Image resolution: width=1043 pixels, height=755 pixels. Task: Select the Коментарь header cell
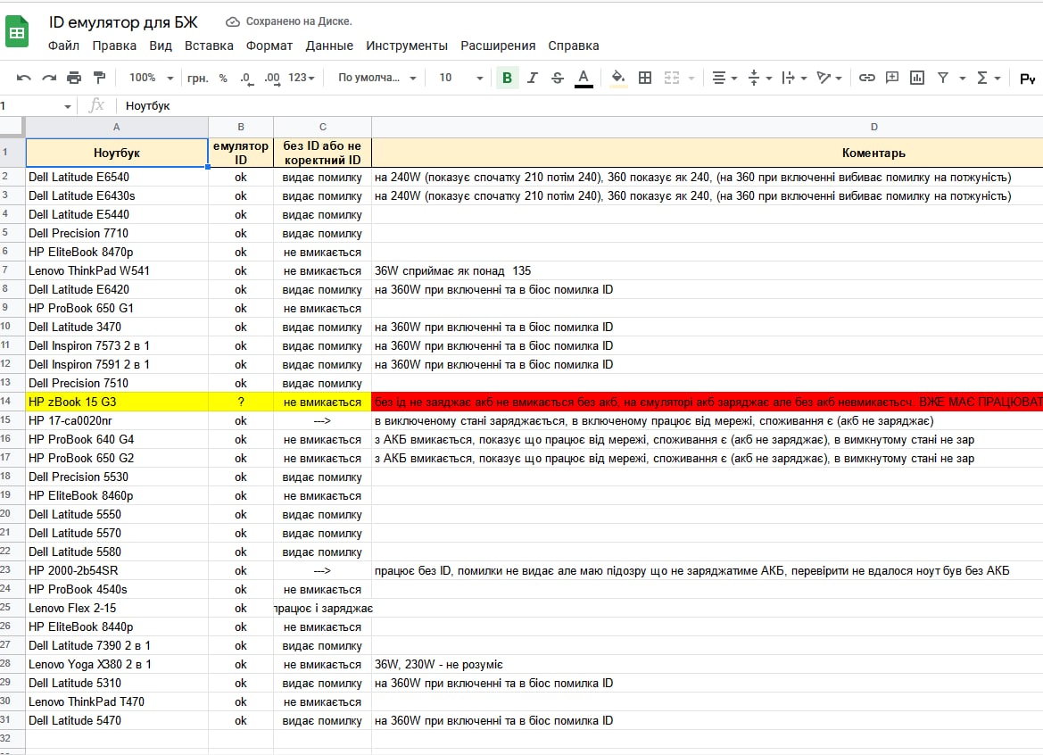pyautogui.click(x=708, y=153)
